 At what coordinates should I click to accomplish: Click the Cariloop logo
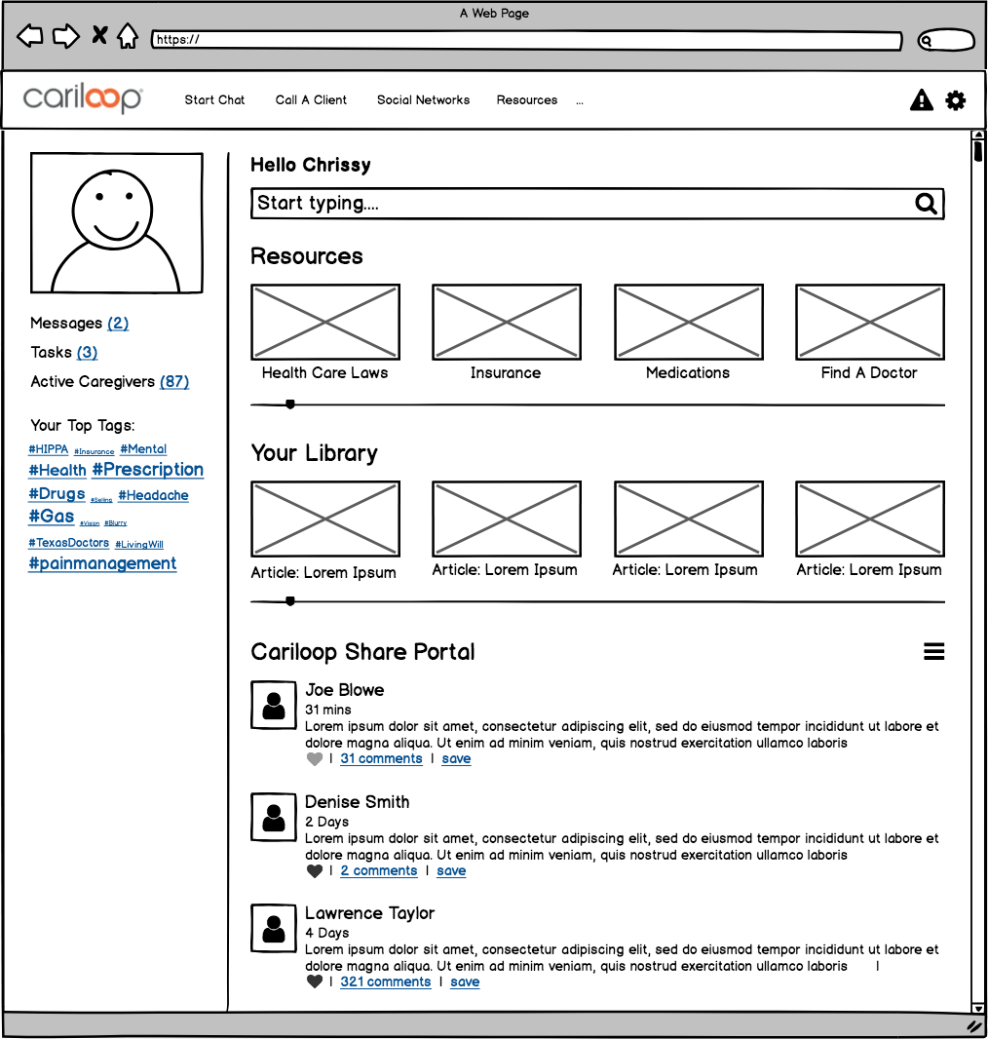coord(83,98)
